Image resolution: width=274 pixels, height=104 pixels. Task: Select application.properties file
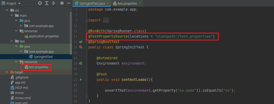tap(44, 36)
